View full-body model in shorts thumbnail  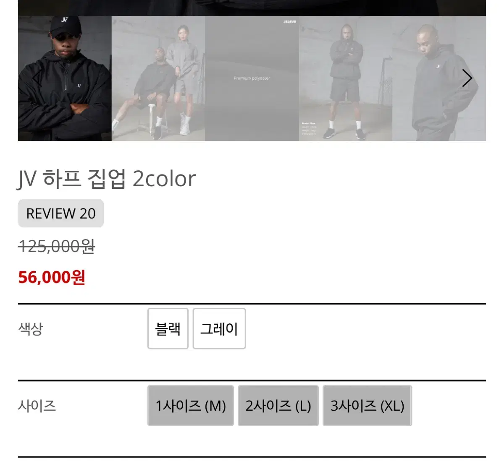click(346, 78)
